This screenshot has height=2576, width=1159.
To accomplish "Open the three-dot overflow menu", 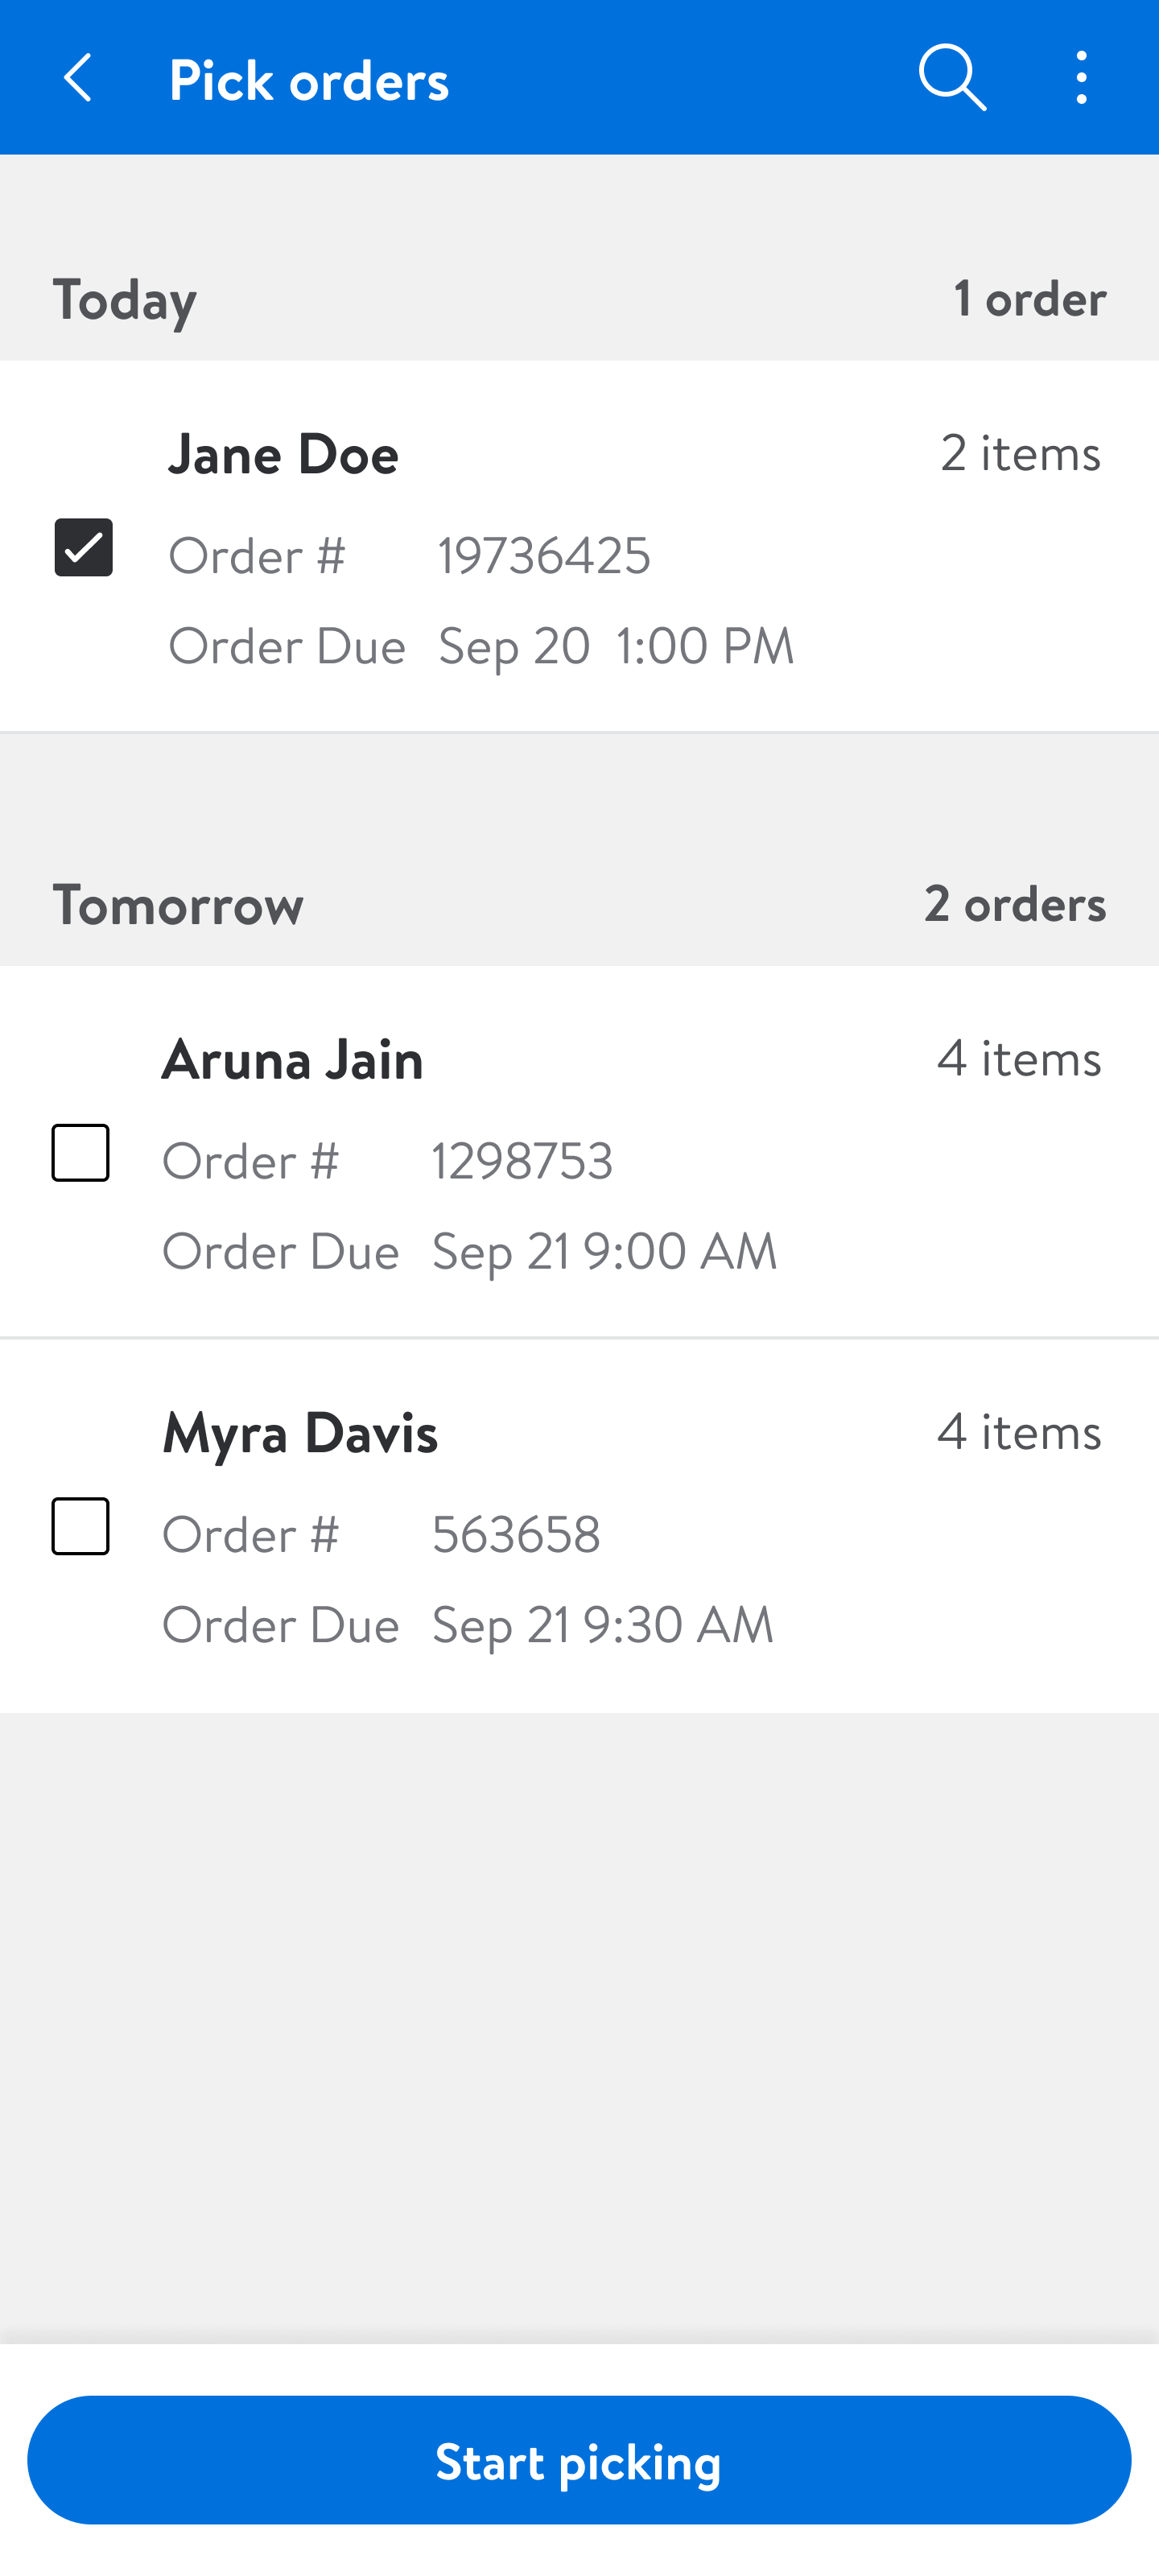I will [1081, 78].
